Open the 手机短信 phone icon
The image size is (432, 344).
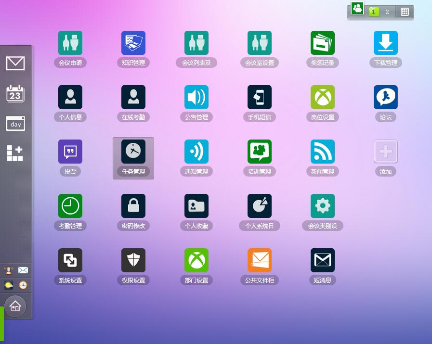coord(260,97)
